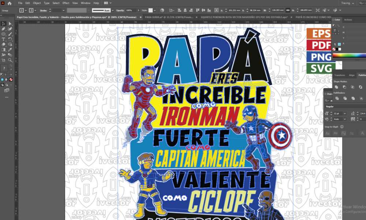The width and height of the screenshot is (366, 220).
Task: Open the stroke weight dropdown
Action: (63, 10)
